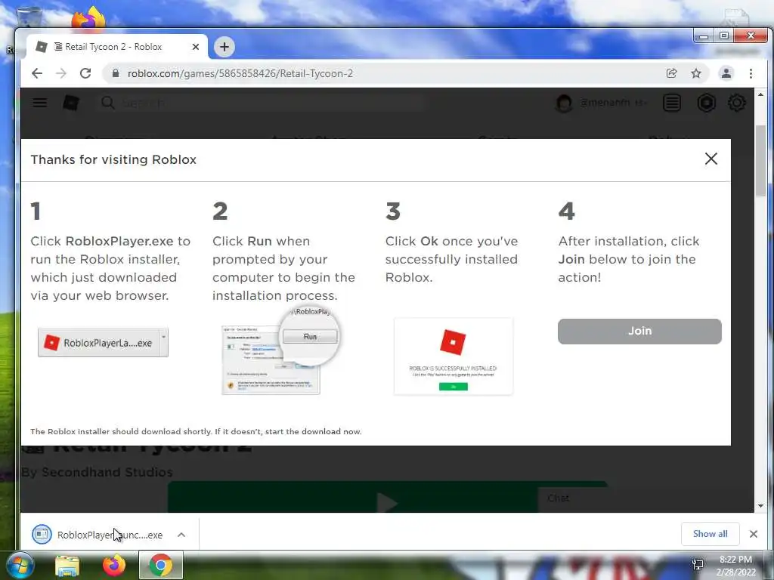The image size is (774, 580).
Task: Go back using Chrome's back arrow
Action: 37,73
